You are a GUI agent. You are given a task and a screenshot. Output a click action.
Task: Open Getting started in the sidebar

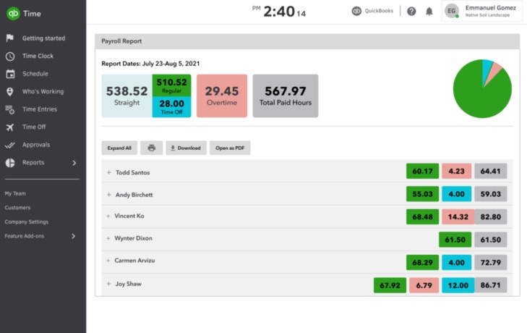pyautogui.click(x=43, y=38)
